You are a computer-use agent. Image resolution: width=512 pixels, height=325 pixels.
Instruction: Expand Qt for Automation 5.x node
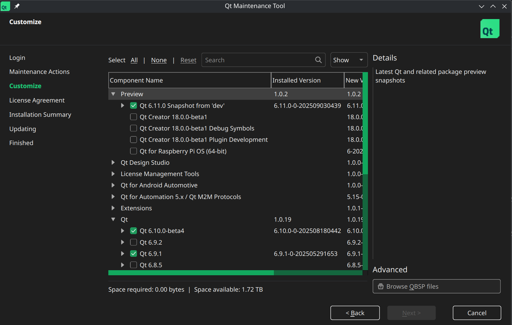[113, 197]
